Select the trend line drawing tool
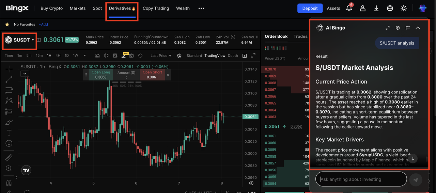Image resolution: width=436 pixels, height=193 pixels. click(9, 80)
